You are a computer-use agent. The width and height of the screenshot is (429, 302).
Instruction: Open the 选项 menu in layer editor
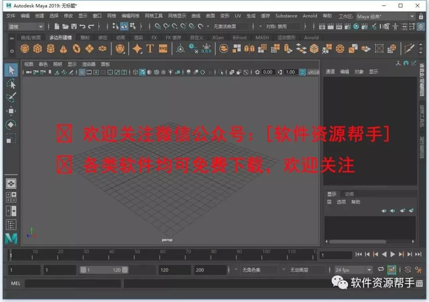pyautogui.click(x=341, y=202)
